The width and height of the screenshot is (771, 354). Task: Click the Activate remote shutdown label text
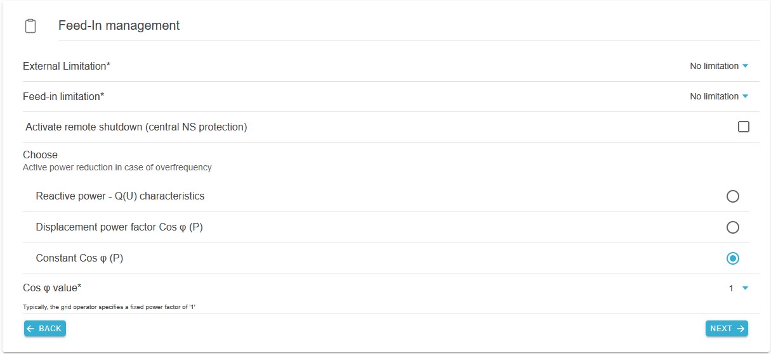pos(136,127)
